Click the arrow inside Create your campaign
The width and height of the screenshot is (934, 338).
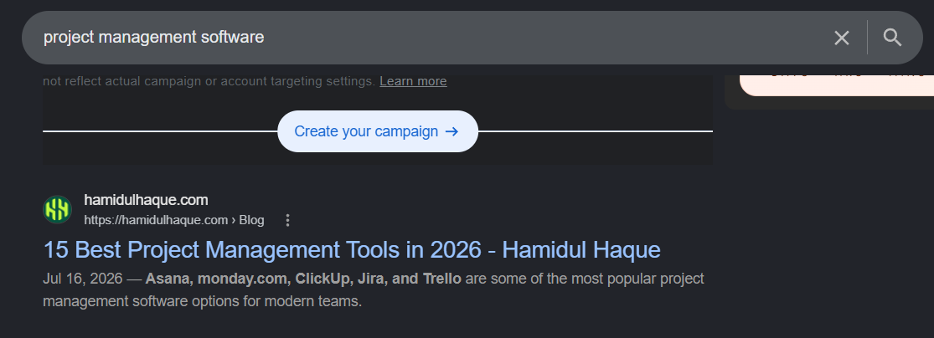pos(452,131)
